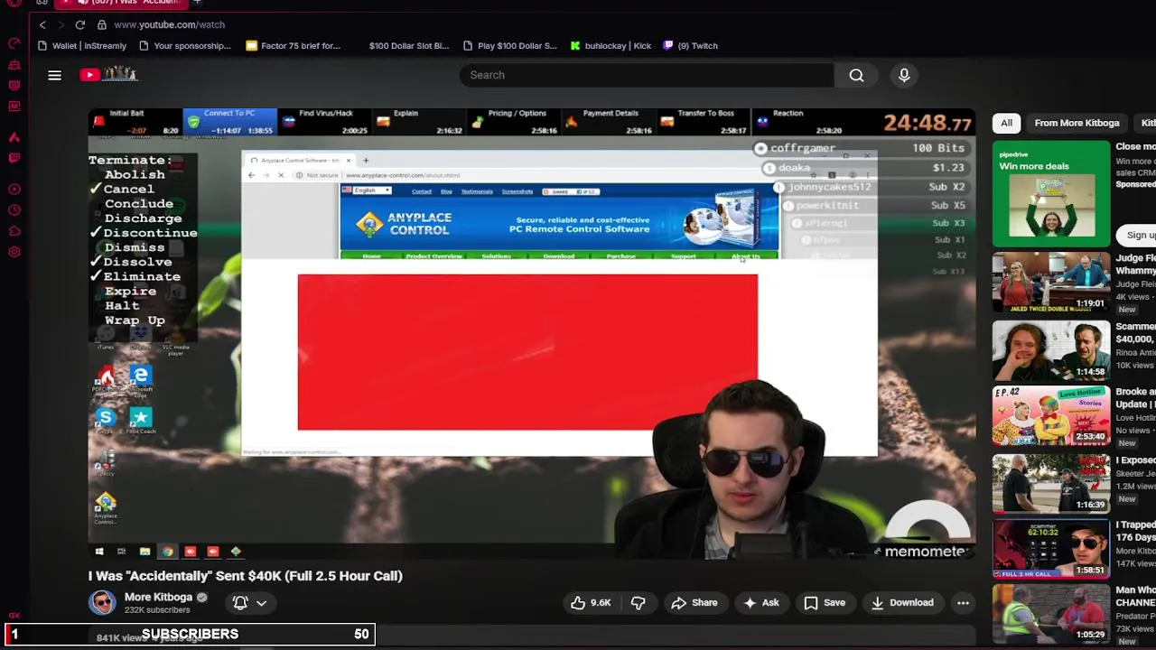Open the 1:16:39 I Exposed thumbnail
The width and height of the screenshot is (1156, 650).
click(1051, 483)
